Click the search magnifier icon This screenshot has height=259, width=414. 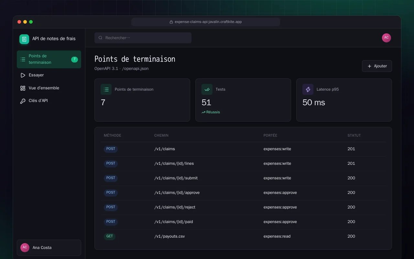(x=101, y=38)
